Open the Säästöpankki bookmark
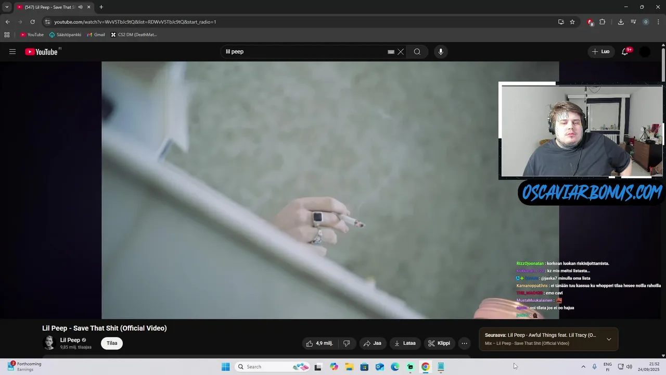 click(65, 35)
